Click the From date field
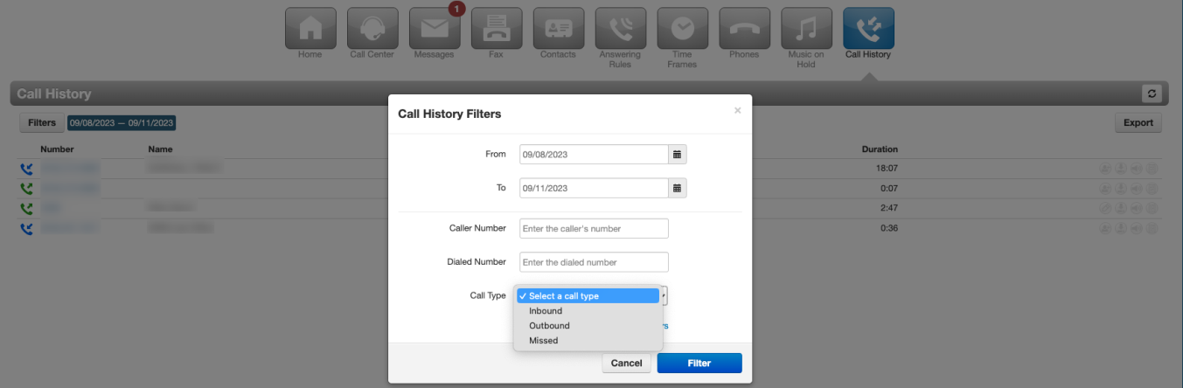Viewport: 1183px width, 388px height. [595, 155]
